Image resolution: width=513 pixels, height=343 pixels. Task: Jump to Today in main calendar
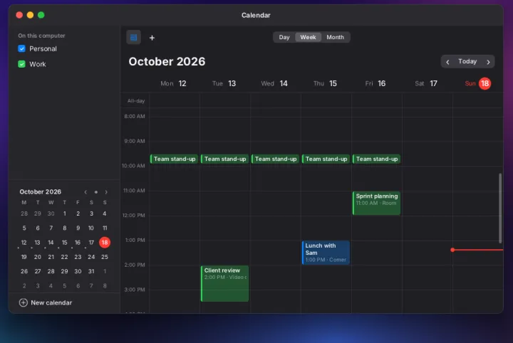point(467,61)
